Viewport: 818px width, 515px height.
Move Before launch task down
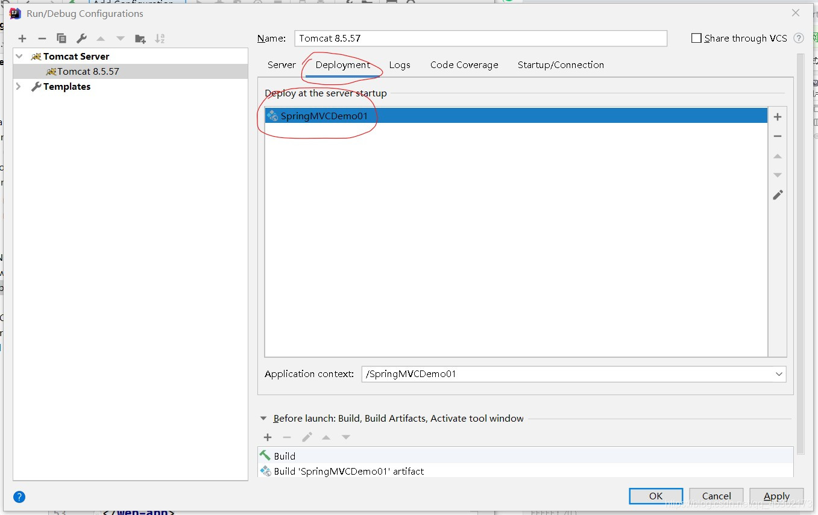pyautogui.click(x=346, y=437)
